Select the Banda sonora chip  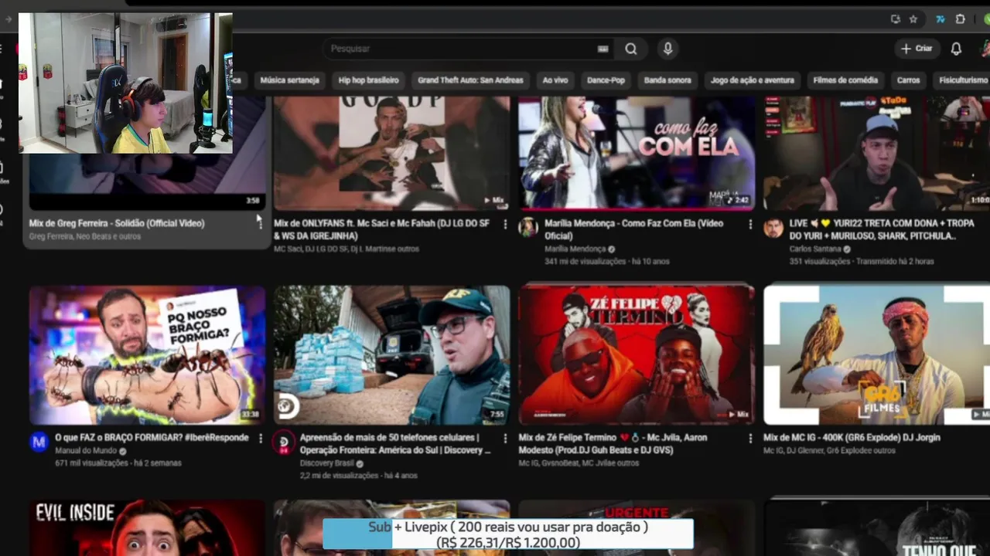[x=667, y=80]
